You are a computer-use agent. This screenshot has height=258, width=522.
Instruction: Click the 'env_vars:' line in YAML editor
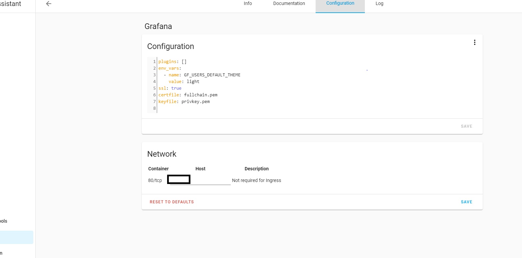click(170, 68)
